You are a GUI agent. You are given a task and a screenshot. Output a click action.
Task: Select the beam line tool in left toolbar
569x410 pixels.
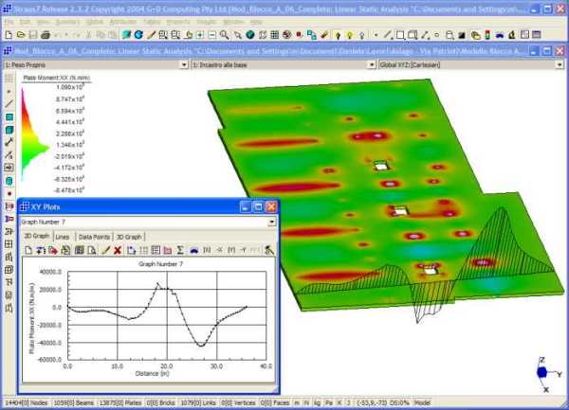[9, 102]
